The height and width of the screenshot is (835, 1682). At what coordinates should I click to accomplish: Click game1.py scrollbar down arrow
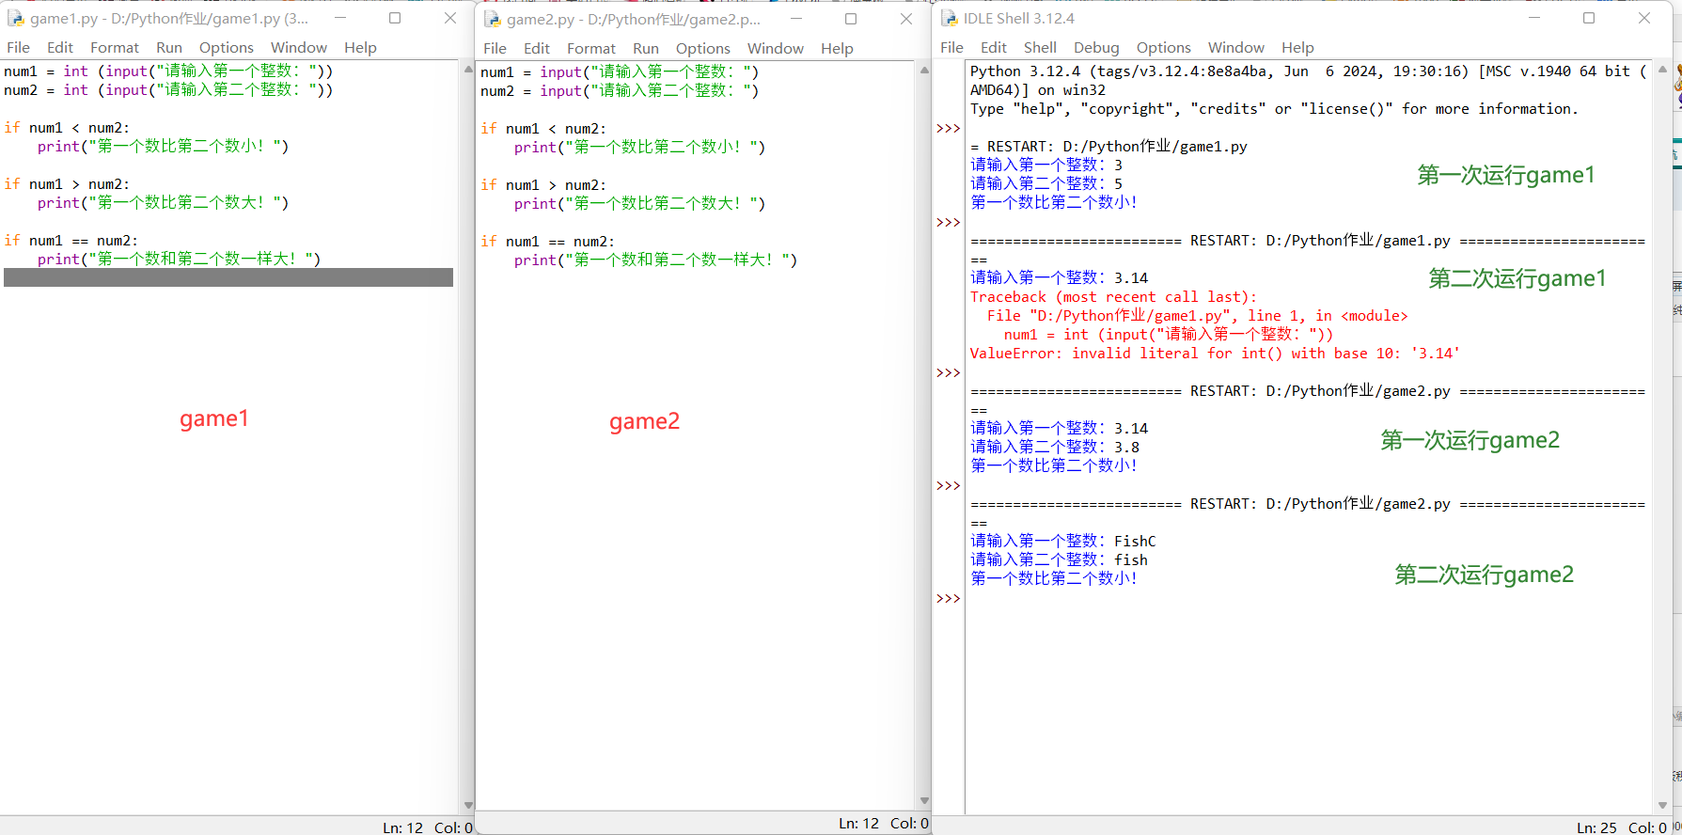[468, 805]
